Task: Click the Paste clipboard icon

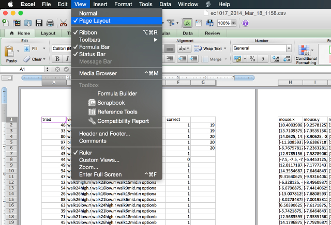Action: tap(9, 51)
